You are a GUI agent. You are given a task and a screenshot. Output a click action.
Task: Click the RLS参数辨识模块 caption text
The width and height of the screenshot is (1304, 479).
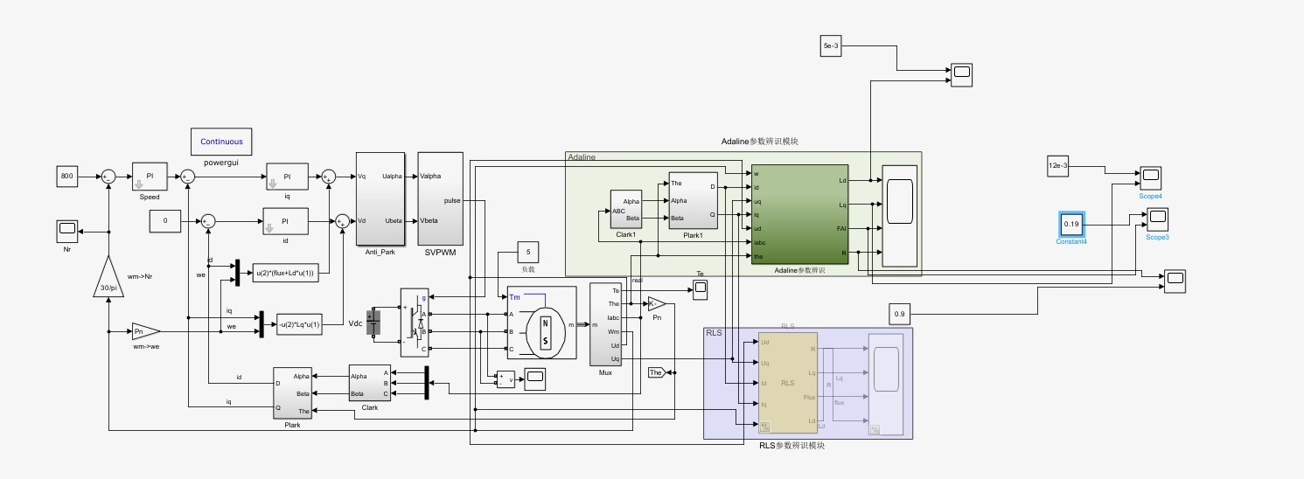tap(791, 446)
